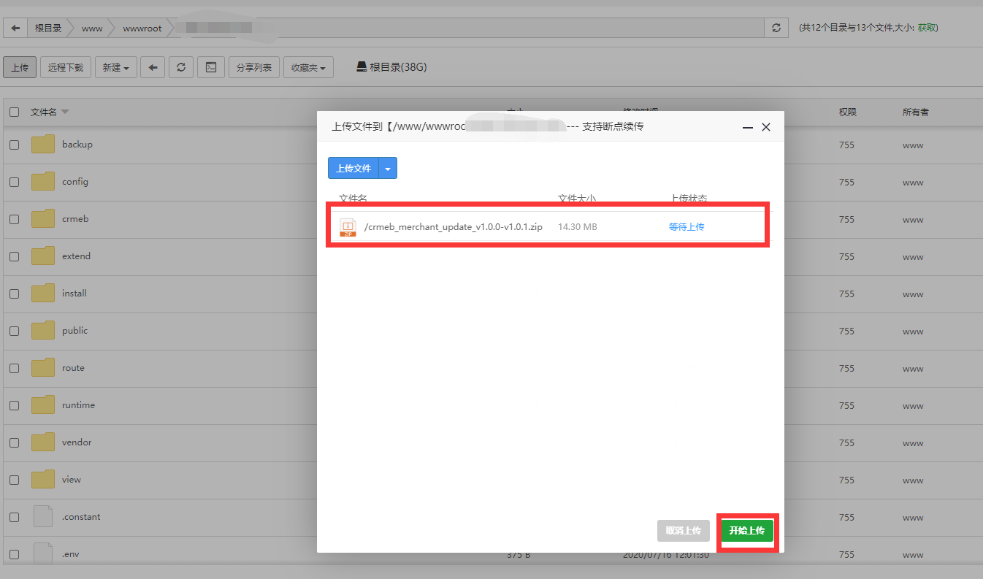Open the config folder name
The width and height of the screenshot is (983, 579).
click(75, 182)
